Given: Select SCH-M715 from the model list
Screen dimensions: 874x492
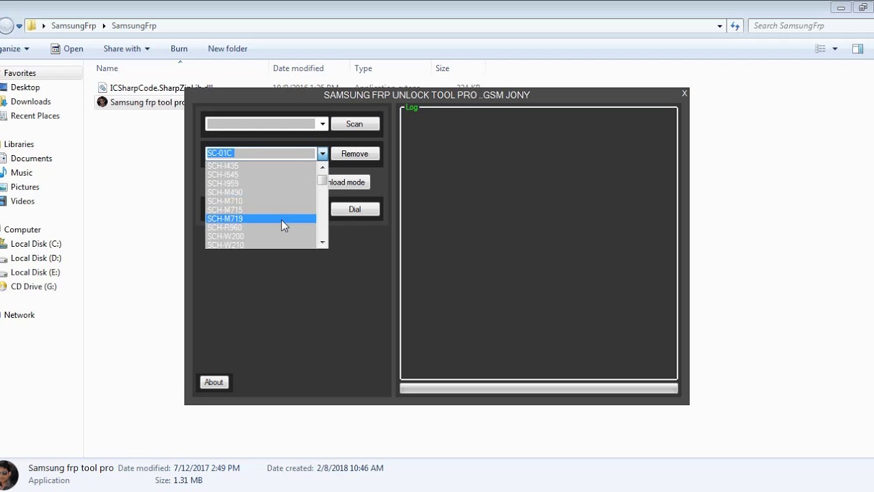Looking at the screenshot, I should (x=261, y=210).
